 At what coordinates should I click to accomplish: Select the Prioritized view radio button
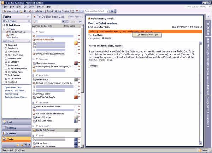6,82
